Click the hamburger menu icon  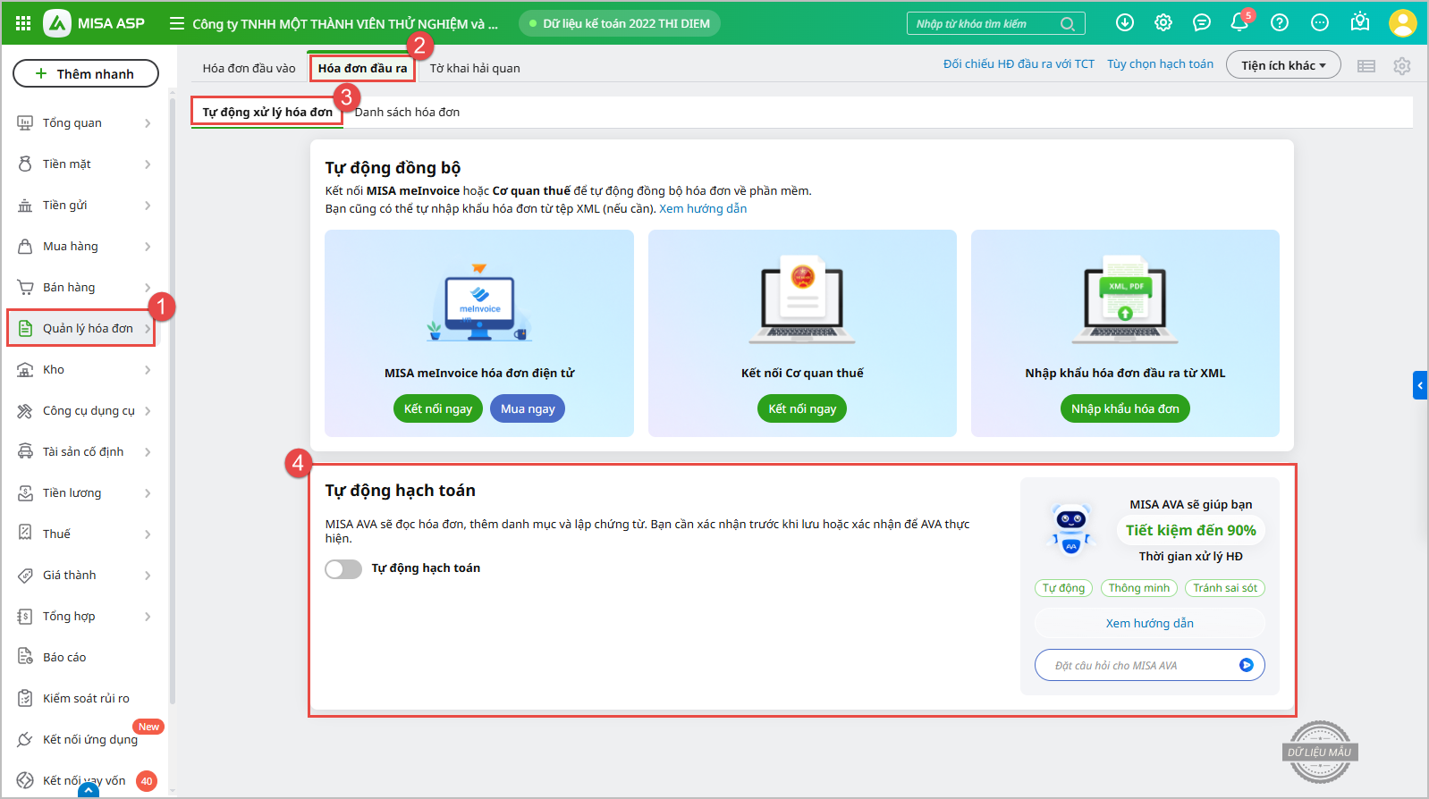177,23
